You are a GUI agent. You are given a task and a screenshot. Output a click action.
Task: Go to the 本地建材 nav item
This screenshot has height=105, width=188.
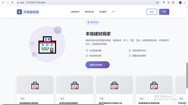(103, 12)
